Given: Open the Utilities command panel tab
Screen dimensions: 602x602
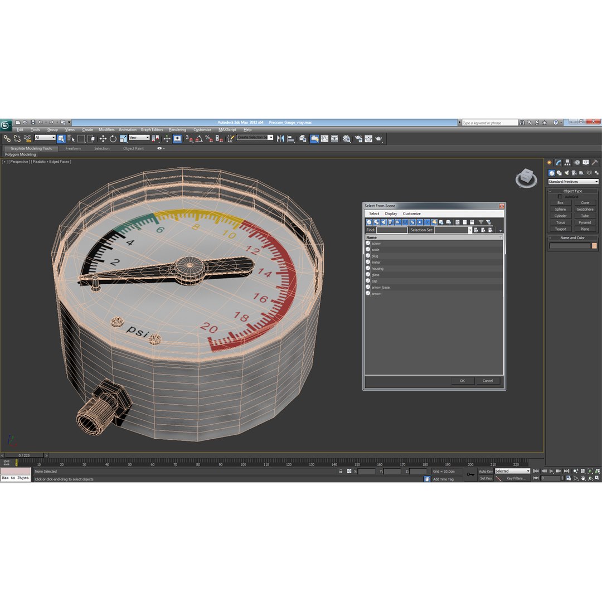Looking at the screenshot, I should click(x=595, y=163).
